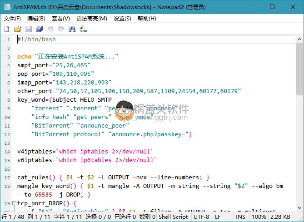Click the ".torrent" string on line 9
The image size is (304, 222).
click(x=84, y=109)
